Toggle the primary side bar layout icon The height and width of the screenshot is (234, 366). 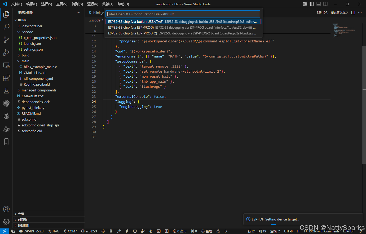point(312,4)
